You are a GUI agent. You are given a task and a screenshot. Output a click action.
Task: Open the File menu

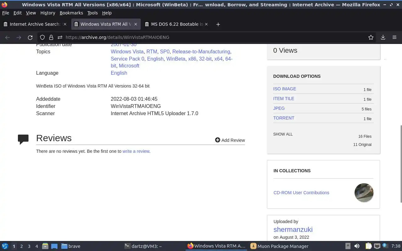(x=6, y=13)
